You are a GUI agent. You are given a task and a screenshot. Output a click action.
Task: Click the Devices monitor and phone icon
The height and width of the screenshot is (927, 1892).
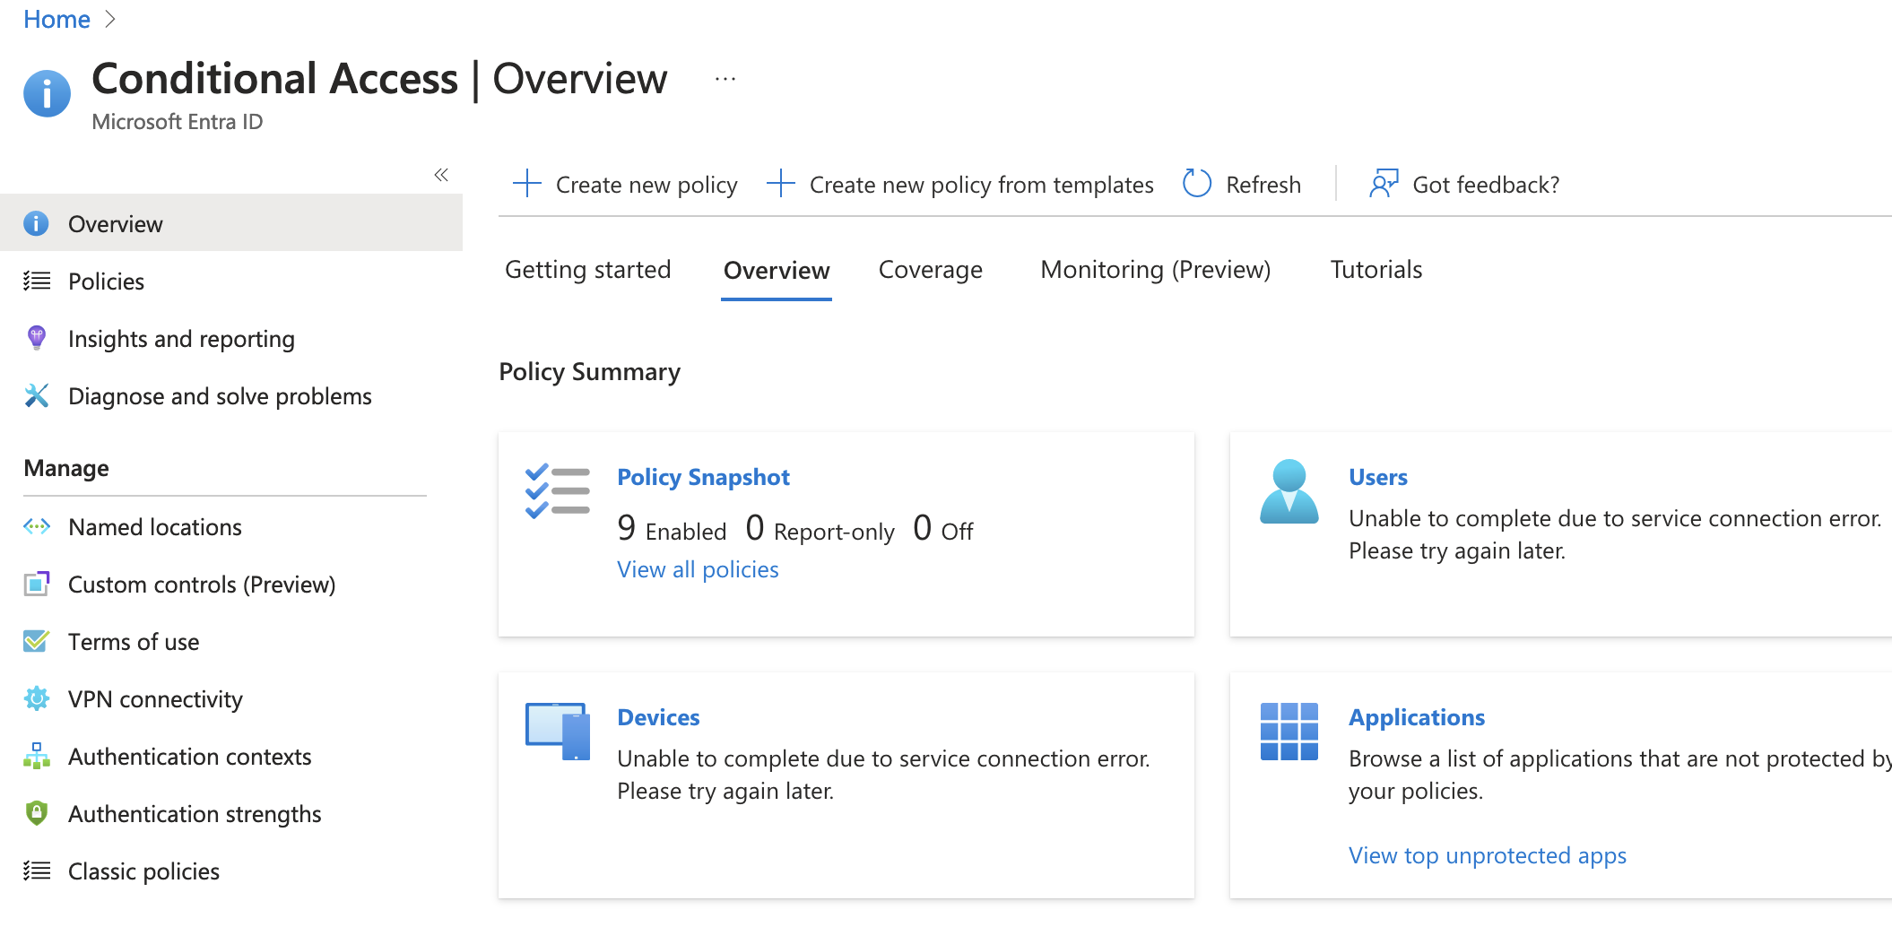(558, 732)
